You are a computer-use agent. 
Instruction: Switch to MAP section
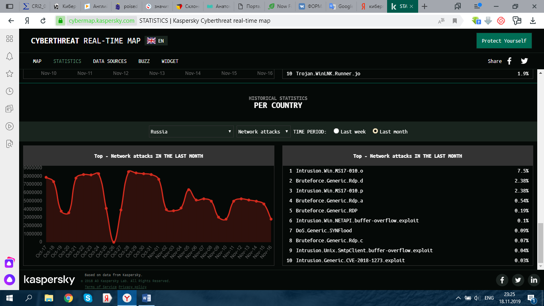pos(37,61)
